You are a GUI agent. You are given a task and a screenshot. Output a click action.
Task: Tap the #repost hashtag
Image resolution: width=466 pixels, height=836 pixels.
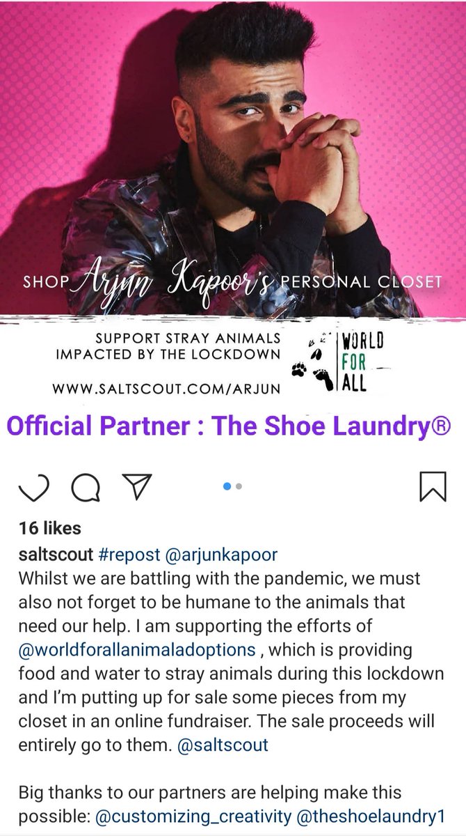point(127,555)
